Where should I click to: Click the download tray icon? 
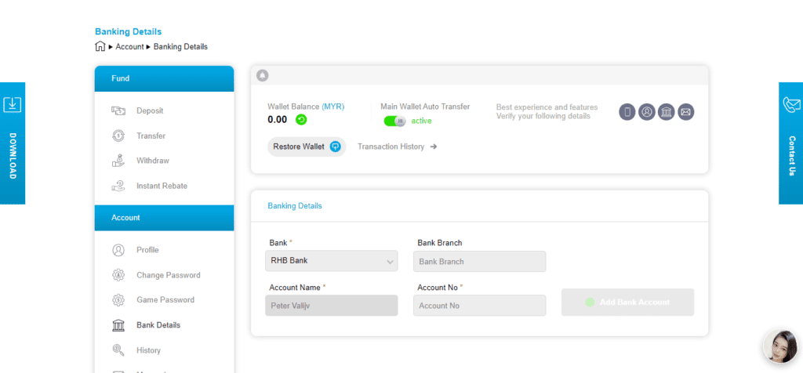point(13,104)
